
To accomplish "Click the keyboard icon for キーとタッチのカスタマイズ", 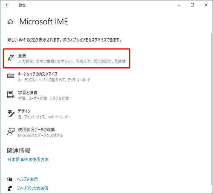I will point(11,76).
